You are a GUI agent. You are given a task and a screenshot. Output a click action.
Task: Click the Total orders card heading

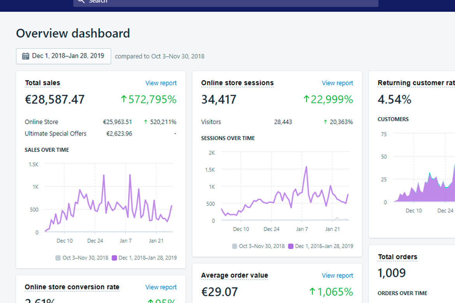[x=397, y=257]
